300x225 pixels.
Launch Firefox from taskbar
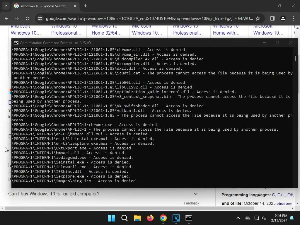pyautogui.click(x=150, y=218)
